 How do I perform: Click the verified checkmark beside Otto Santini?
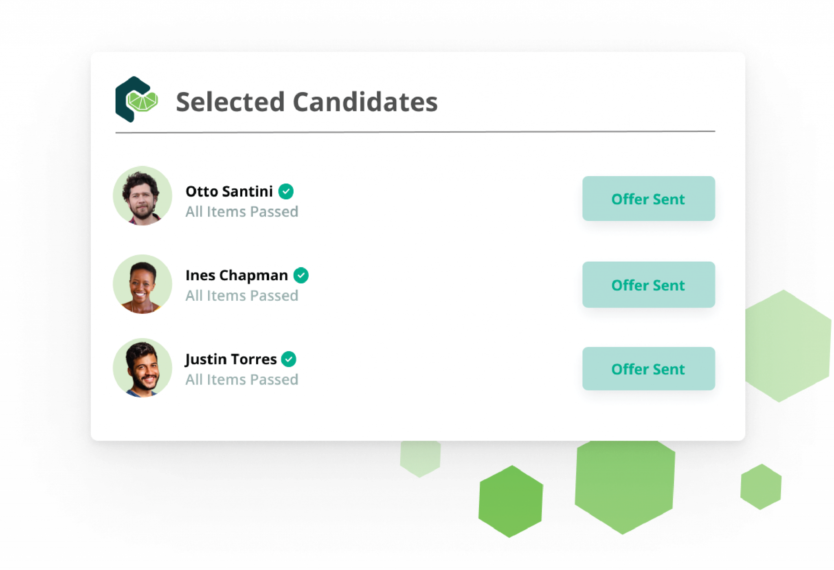coord(286,191)
